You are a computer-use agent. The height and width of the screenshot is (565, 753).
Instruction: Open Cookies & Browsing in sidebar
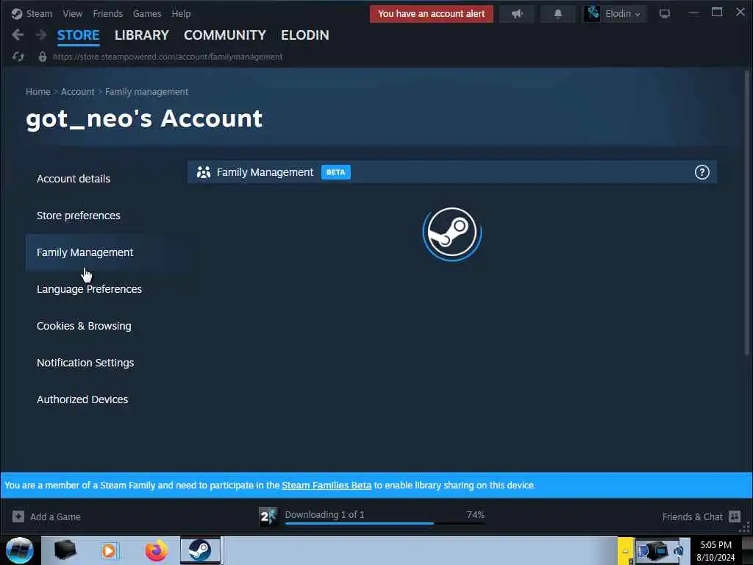click(84, 326)
